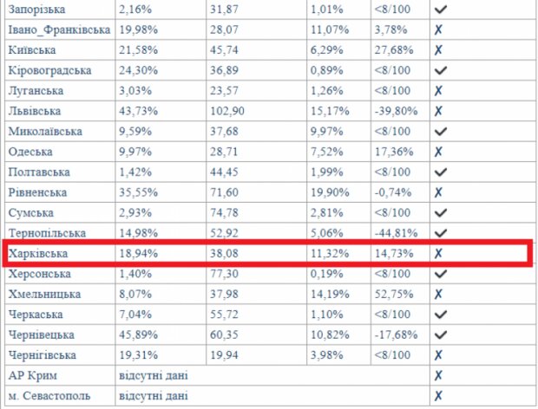Click the X icon in Львівська row
538x409 pixels.
point(438,111)
